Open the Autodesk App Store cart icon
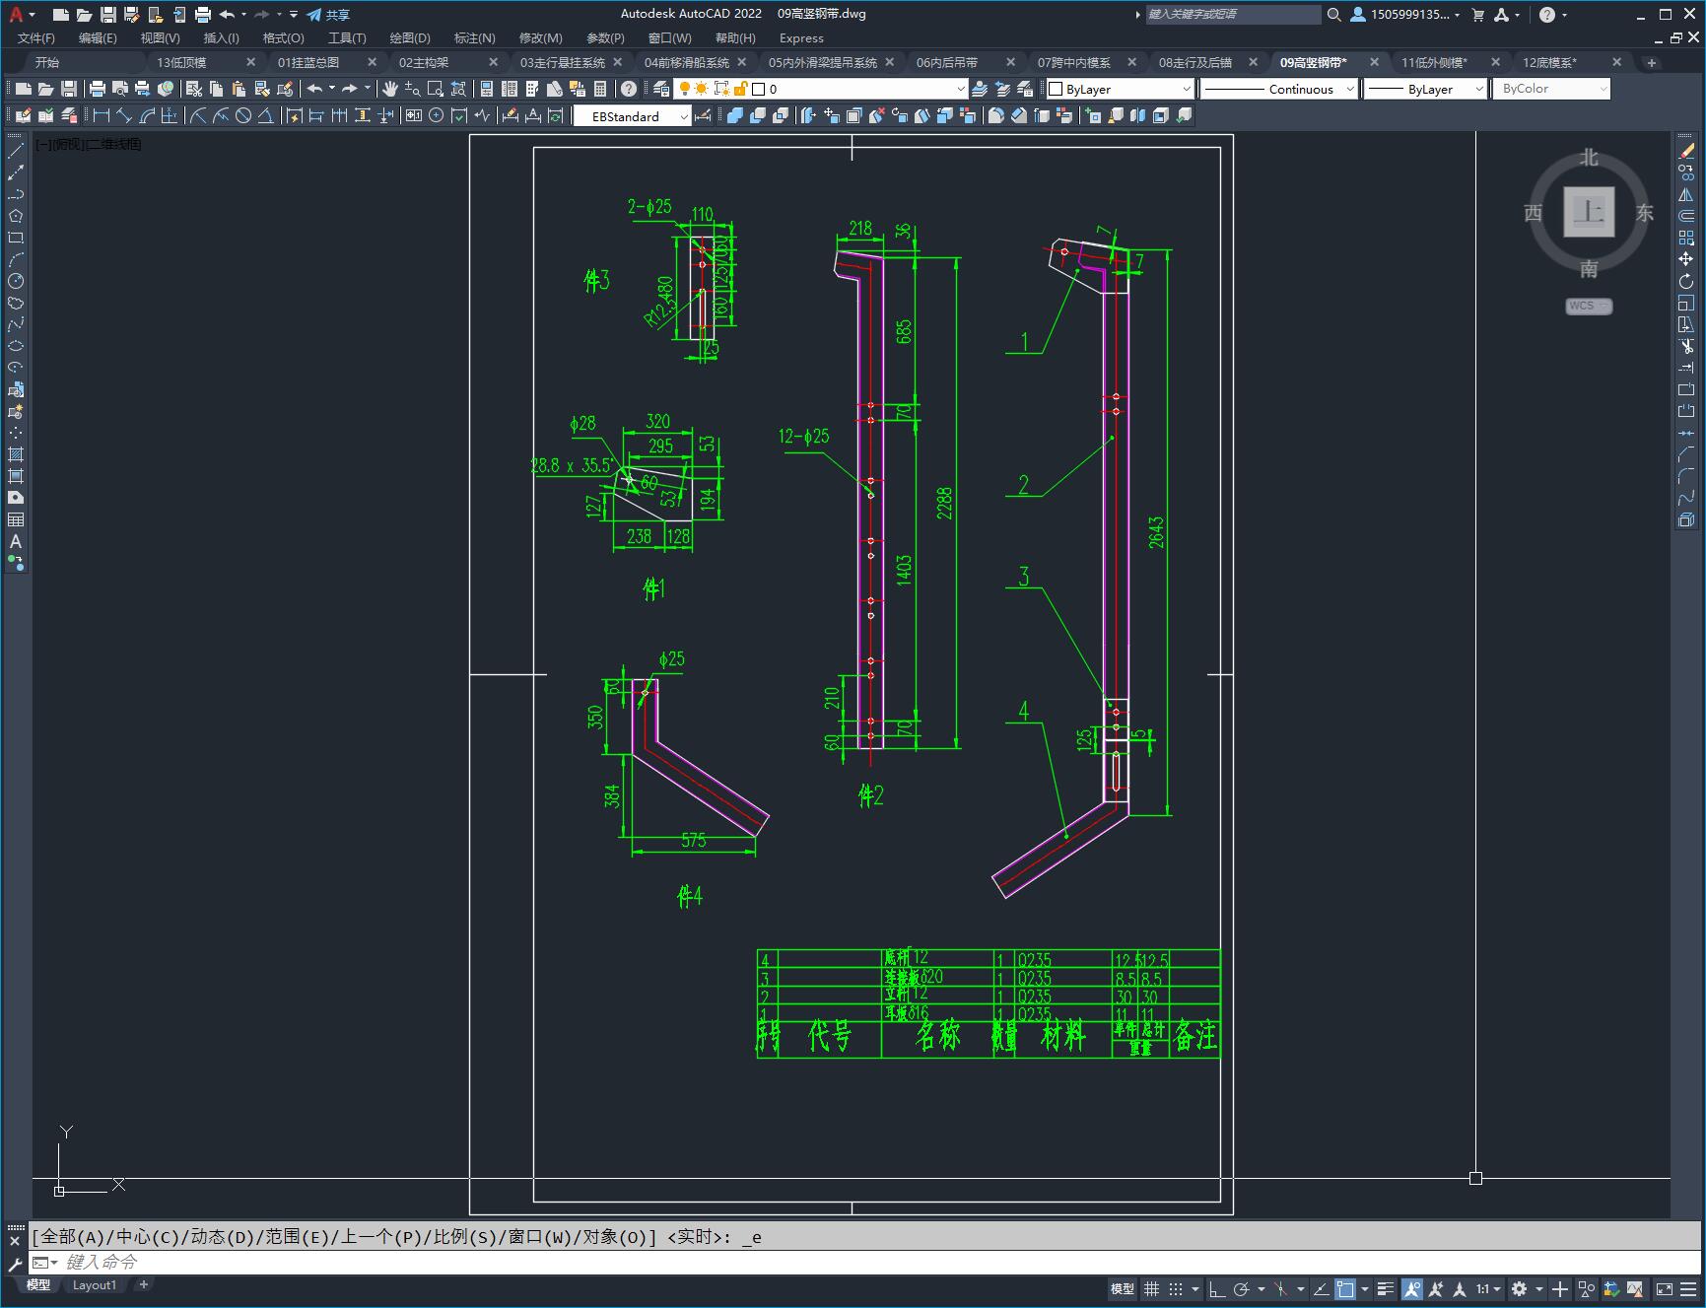The height and width of the screenshot is (1308, 1706). [x=1477, y=15]
